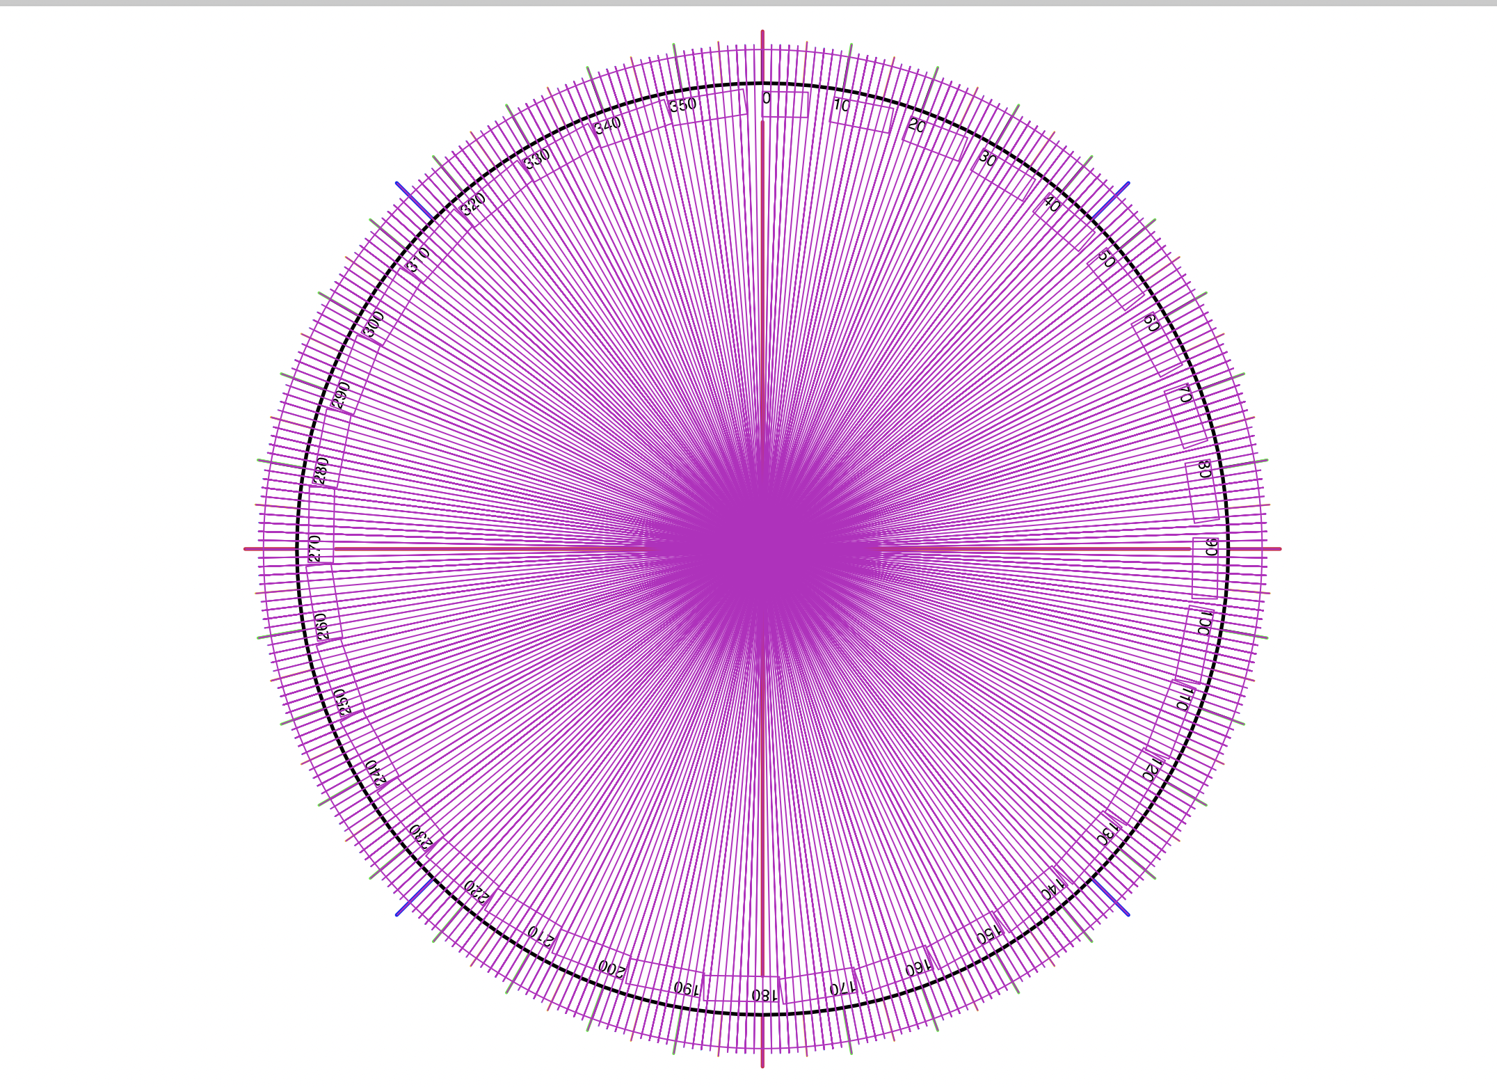Click the 120 degree label

[x=1152, y=770]
